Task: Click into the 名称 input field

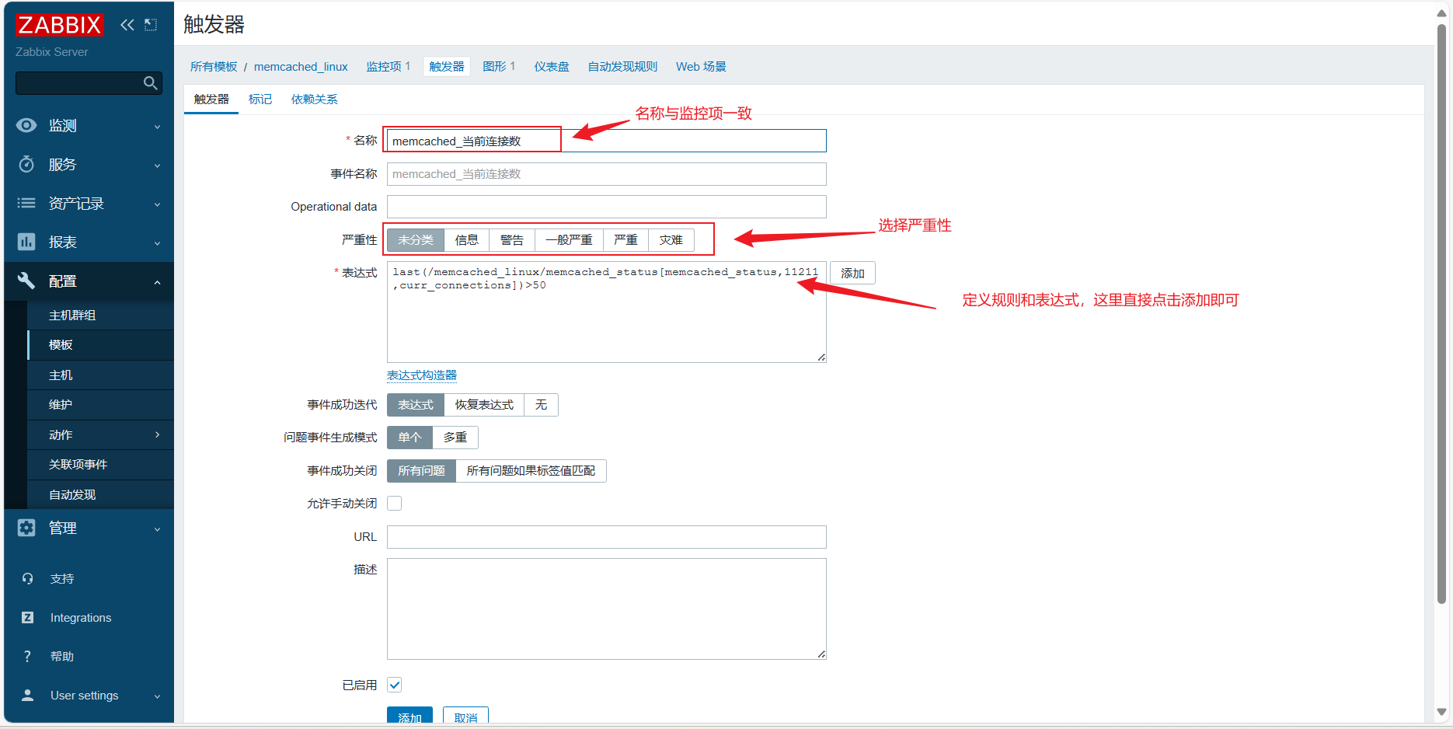Action: pyautogui.click(x=607, y=141)
